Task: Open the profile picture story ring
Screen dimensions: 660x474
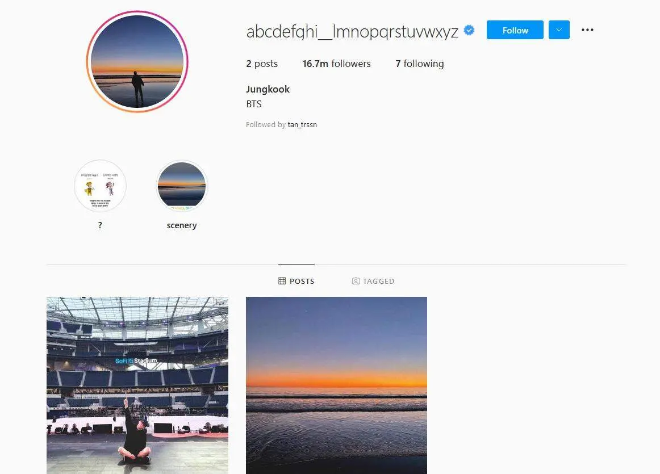Action: tap(137, 62)
